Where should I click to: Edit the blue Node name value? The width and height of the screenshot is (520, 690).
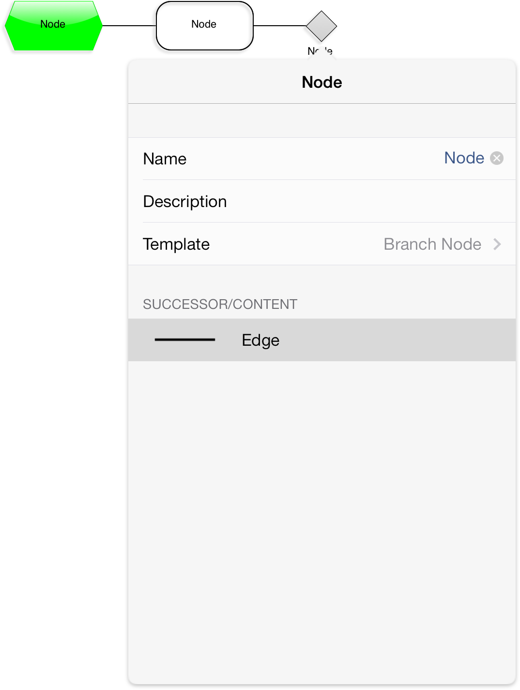(x=464, y=158)
